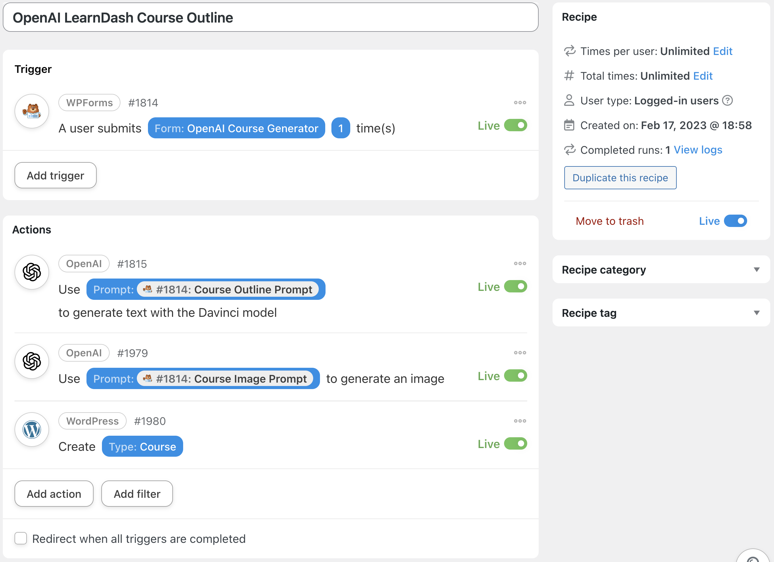The width and height of the screenshot is (774, 562).
Task: Expand the Recipe tag panel
Action: pos(661,313)
